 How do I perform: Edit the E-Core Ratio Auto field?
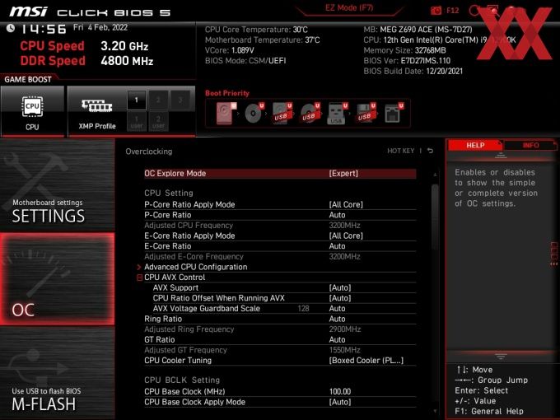click(337, 246)
